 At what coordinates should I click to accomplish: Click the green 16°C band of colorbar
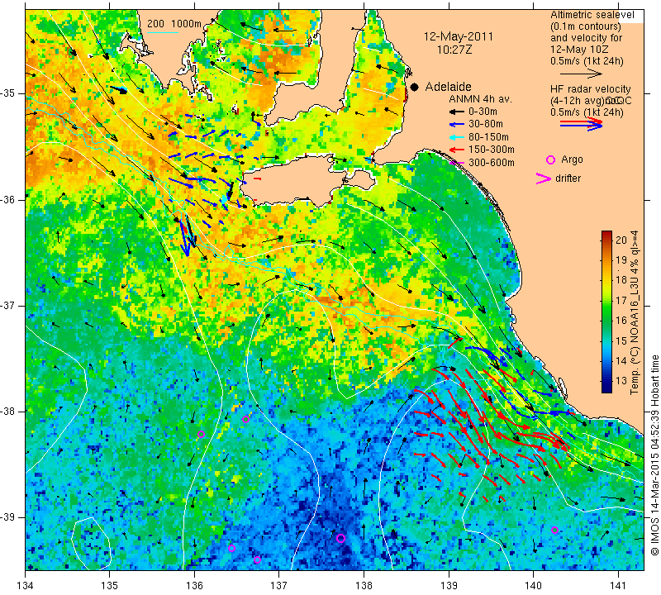[x=606, y=321]
